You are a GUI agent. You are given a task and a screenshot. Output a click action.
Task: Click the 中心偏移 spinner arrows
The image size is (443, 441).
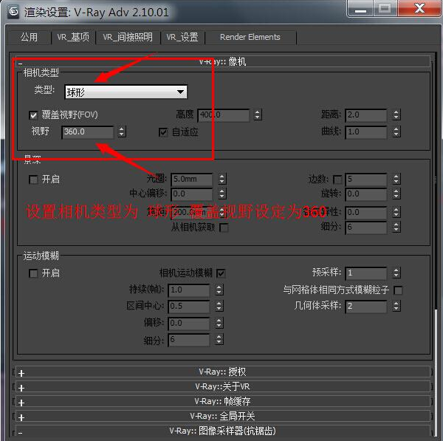[x=222, y=194]
